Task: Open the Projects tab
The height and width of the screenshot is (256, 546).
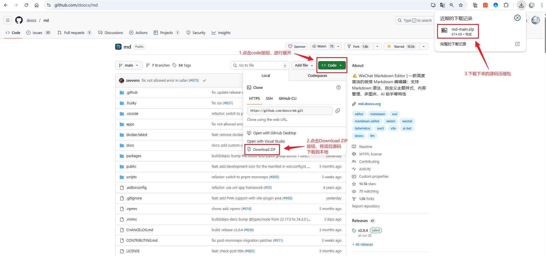Action: pyautogui.click(x=167, y=33)
